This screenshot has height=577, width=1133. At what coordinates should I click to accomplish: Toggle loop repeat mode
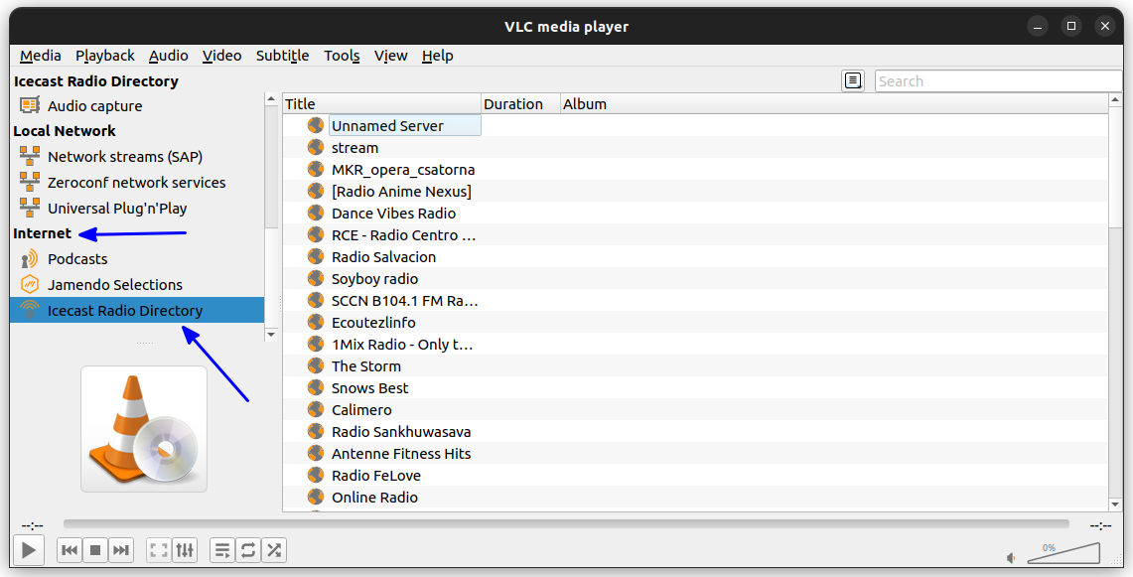coord(248,549)
